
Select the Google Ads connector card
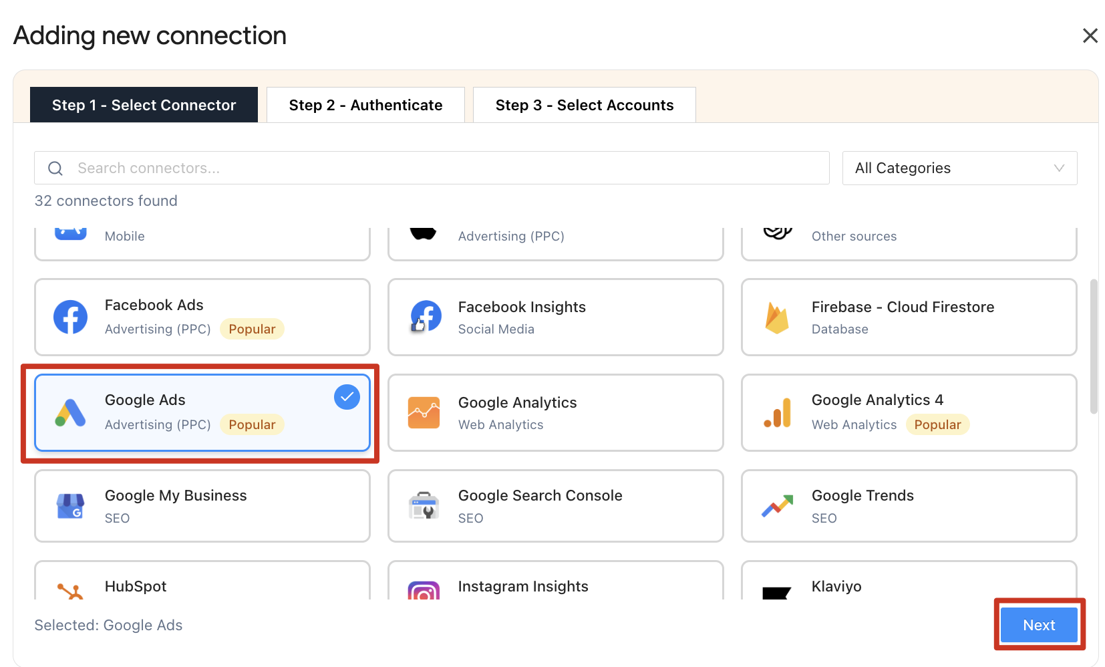202,412
